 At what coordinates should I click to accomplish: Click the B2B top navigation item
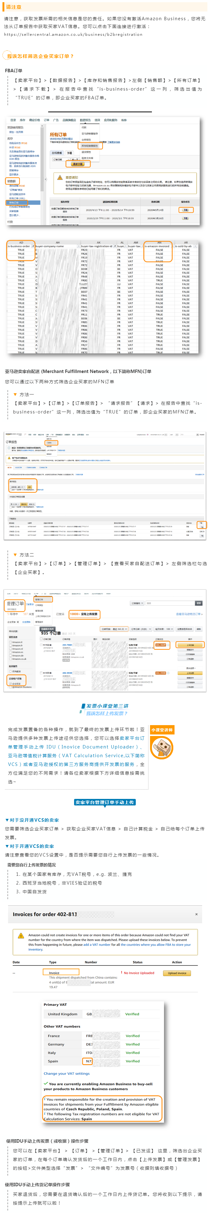pyautogui.click(x=124, y=120)
